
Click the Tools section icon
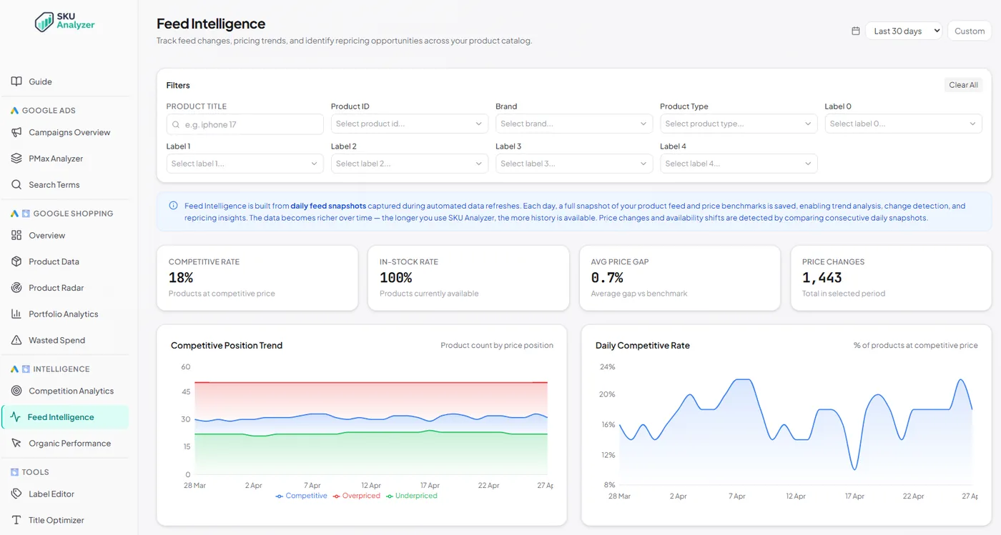(x=14, y=472)
